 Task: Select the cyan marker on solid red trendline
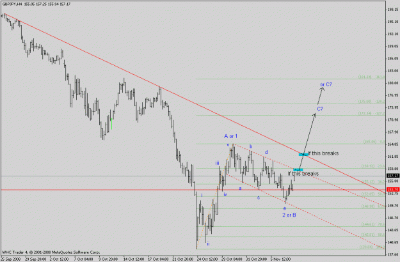[x=303, y=154]
